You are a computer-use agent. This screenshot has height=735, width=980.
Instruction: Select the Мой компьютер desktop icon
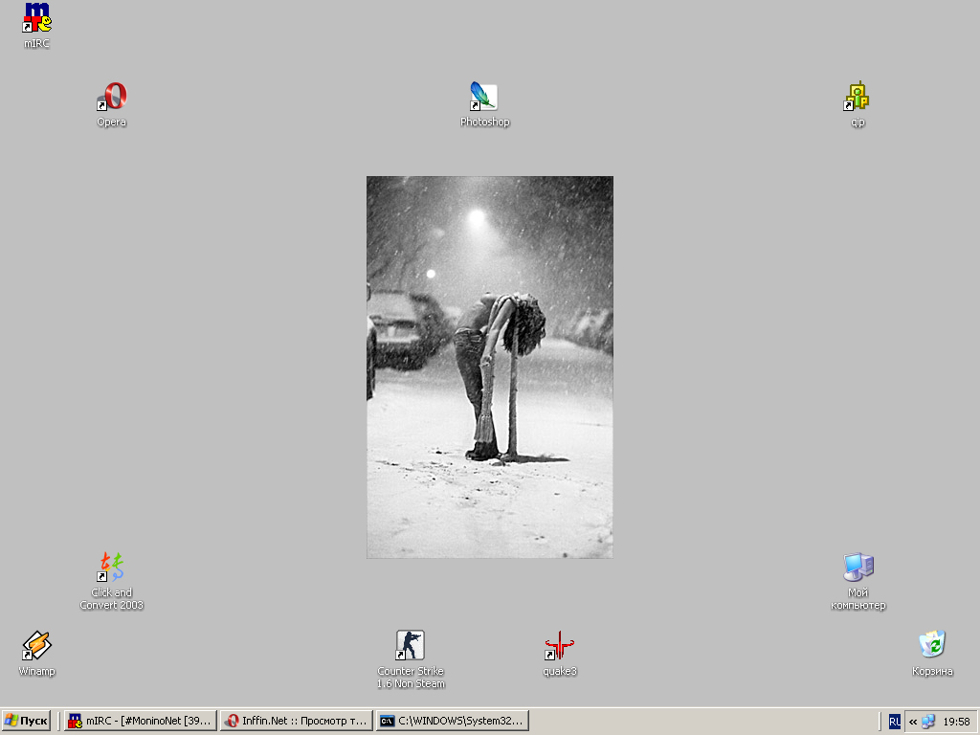coord(857,568)
